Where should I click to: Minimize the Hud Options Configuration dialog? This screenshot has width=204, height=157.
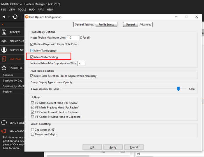176,17
